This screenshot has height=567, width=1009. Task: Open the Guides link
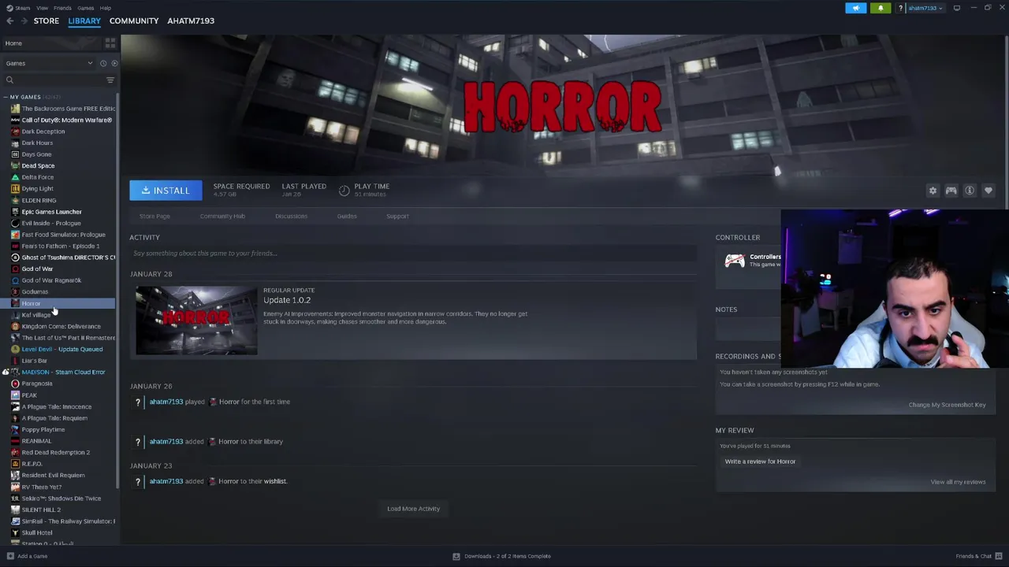[347, 216]
